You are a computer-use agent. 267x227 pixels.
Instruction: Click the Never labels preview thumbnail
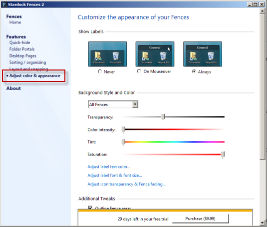point(107,54)
